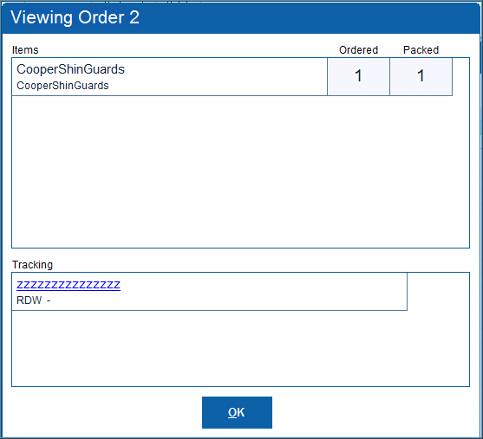Screen dimensions: 483x439
Task: Click item row space before Ordered cell
Action: pos(225,76)
